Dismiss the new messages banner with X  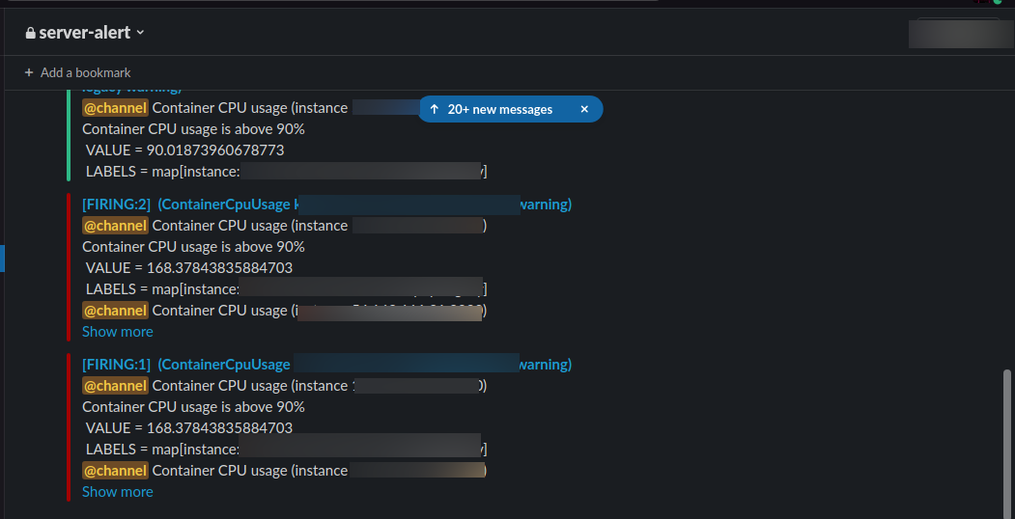(x=584, y=109)
